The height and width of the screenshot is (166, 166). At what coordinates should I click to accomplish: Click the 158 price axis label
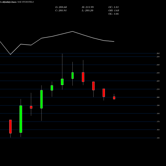158,138
